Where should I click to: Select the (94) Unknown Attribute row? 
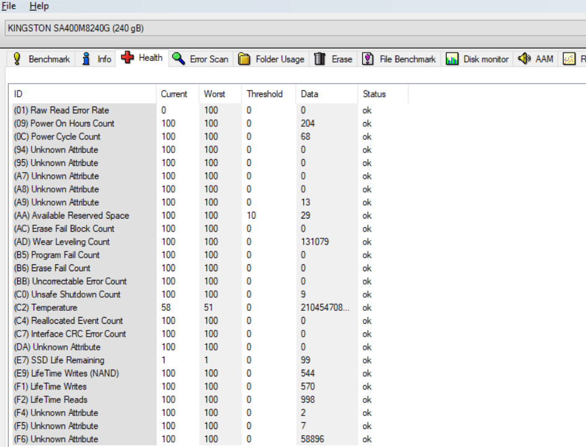210,150
